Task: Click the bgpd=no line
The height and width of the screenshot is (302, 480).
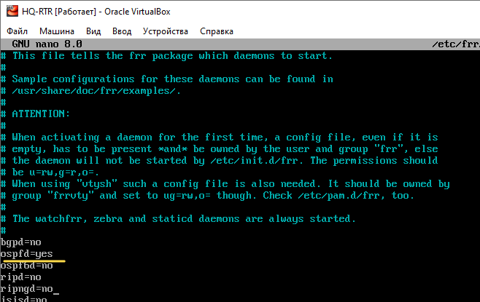Action: click(21, 242)
